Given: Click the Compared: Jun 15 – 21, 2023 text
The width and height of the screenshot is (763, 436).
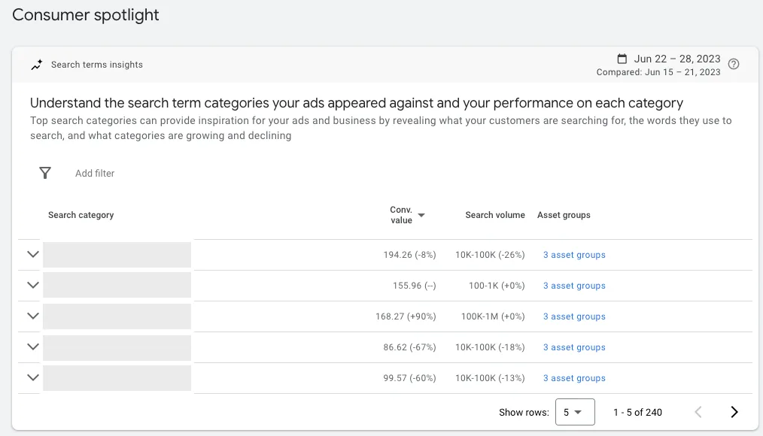Looking at the screenshot, I should [x=658, y=72].
